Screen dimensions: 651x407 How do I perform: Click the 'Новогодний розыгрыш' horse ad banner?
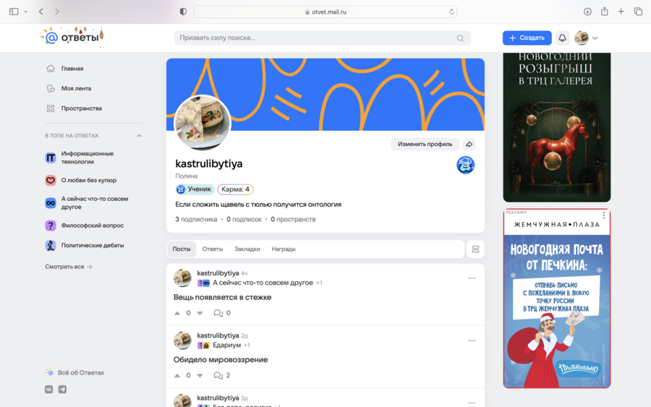point(557,127)
